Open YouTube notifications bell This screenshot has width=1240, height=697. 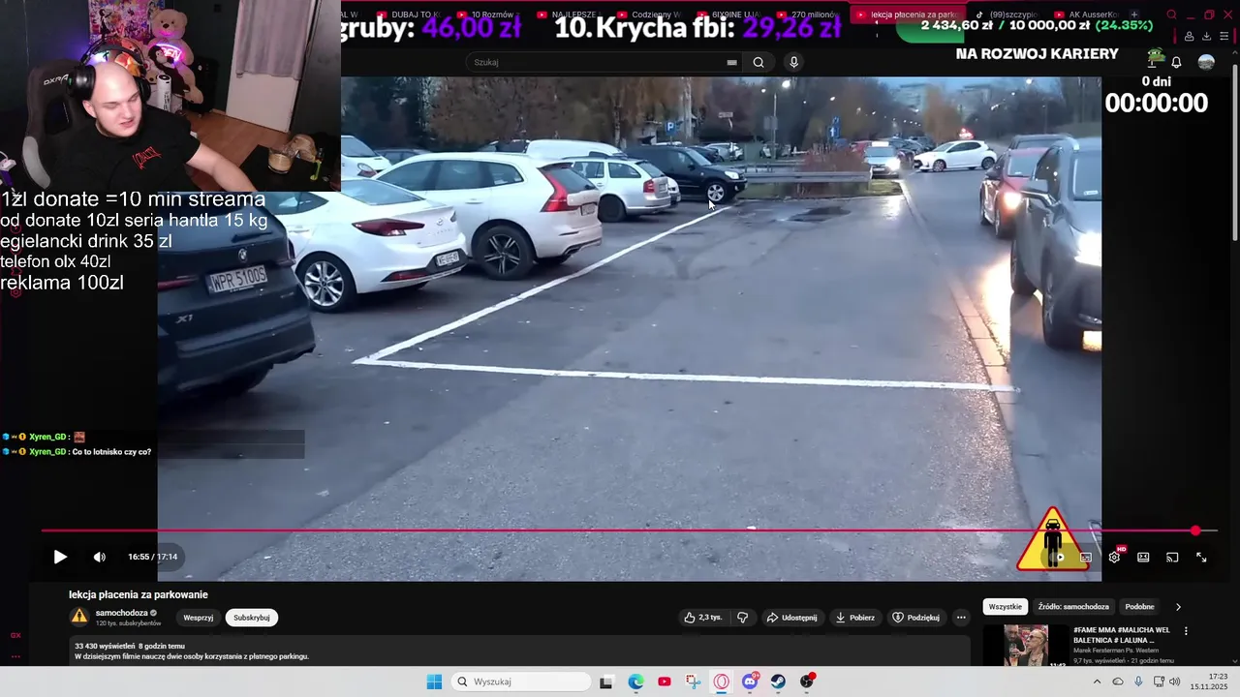(x=1176, y=62)
